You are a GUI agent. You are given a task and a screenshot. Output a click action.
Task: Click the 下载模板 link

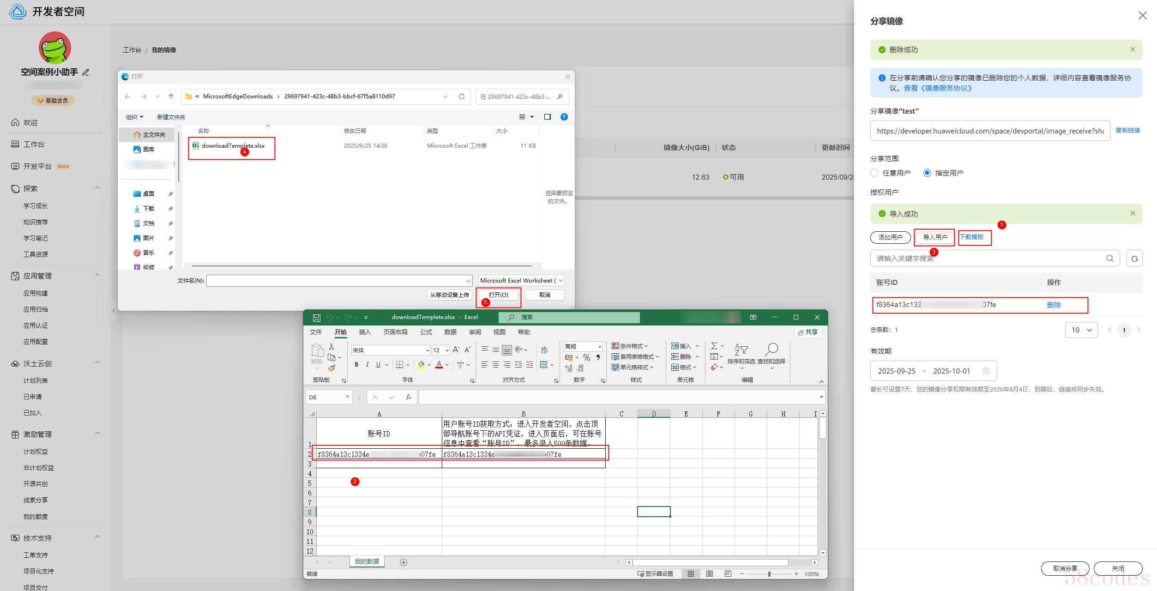pyautogui.click(x=972, y=237)
